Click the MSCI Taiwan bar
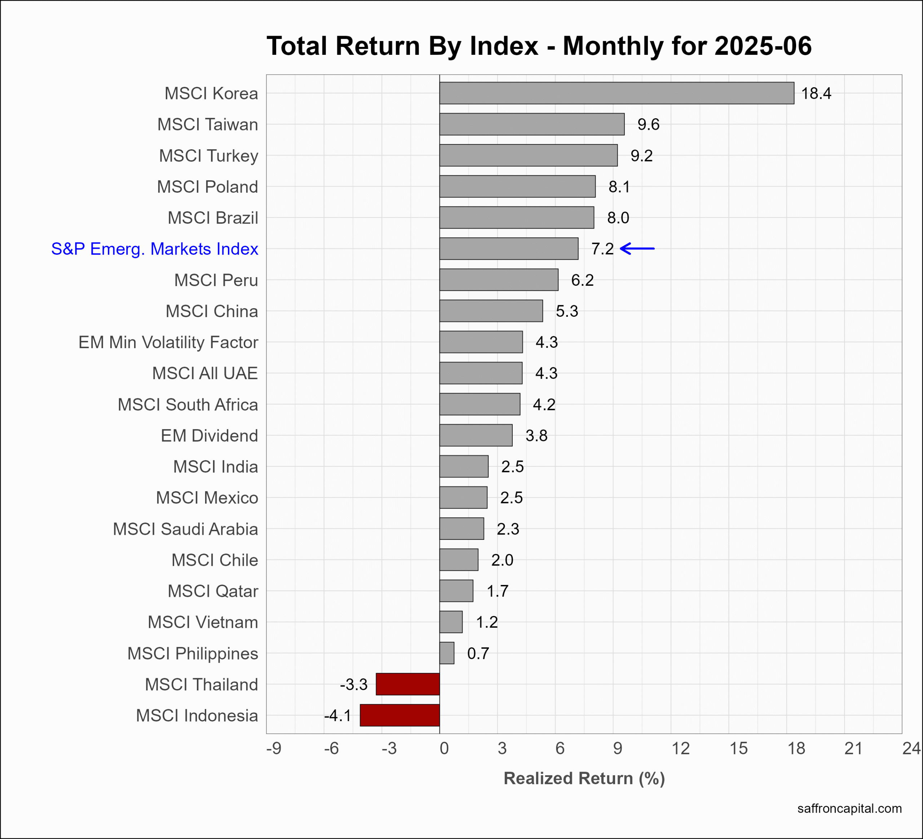923x839 pixels. (x=532, y=124)
